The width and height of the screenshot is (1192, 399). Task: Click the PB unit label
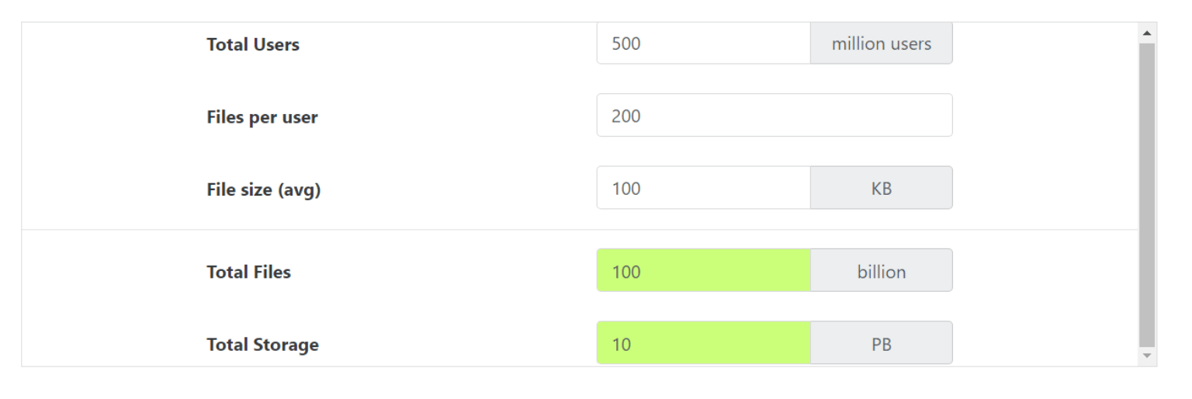coord(881,343)
